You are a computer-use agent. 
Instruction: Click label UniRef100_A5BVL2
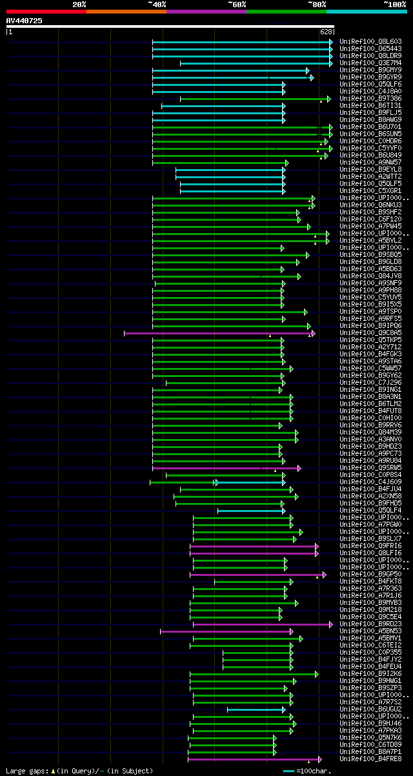coord(370,240)
